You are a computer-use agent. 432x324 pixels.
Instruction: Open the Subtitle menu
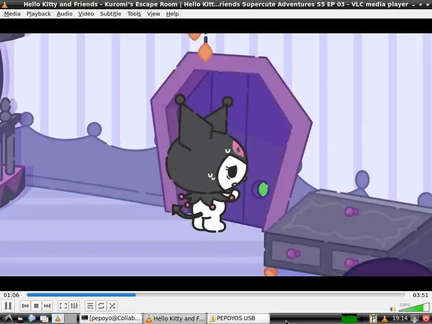[111, 14]
